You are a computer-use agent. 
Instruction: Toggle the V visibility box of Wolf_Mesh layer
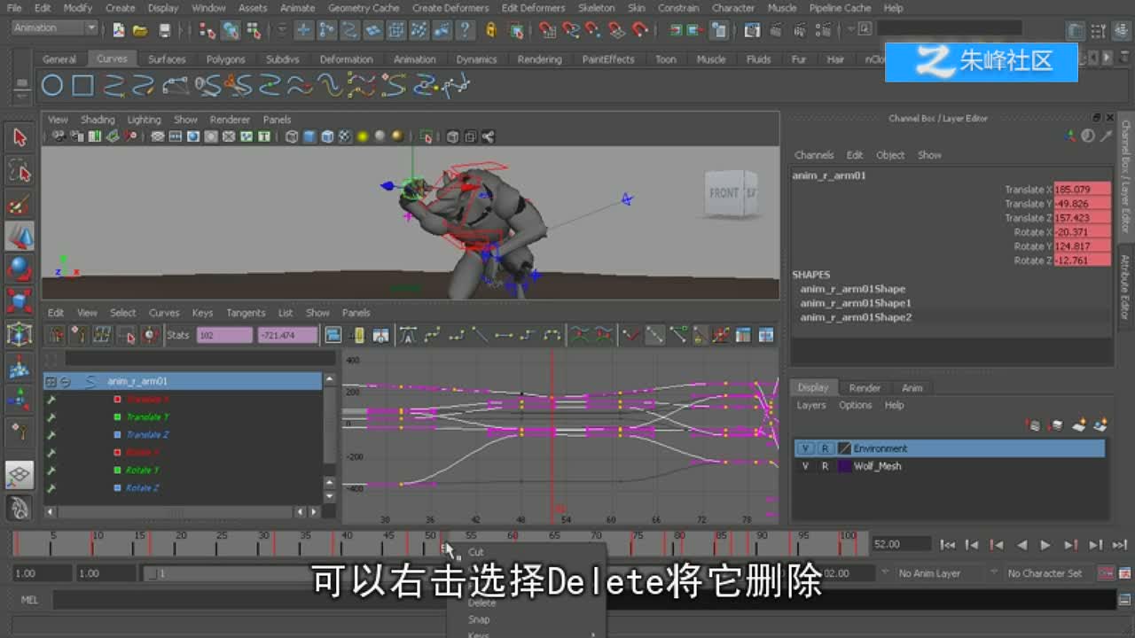(x=805, y=466)
